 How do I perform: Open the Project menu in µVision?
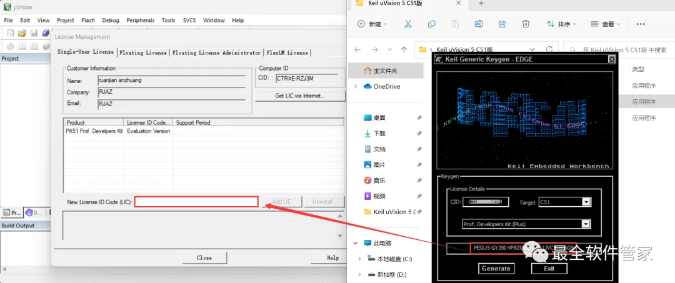tap(66, 20)
